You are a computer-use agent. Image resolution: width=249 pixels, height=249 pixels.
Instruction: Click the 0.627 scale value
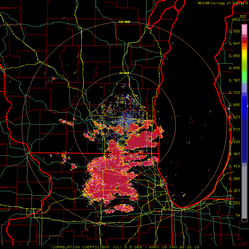[x=234, y=117]
